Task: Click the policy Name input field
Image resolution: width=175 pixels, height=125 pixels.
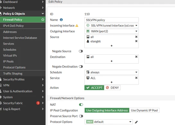Action: pos(111,20)
